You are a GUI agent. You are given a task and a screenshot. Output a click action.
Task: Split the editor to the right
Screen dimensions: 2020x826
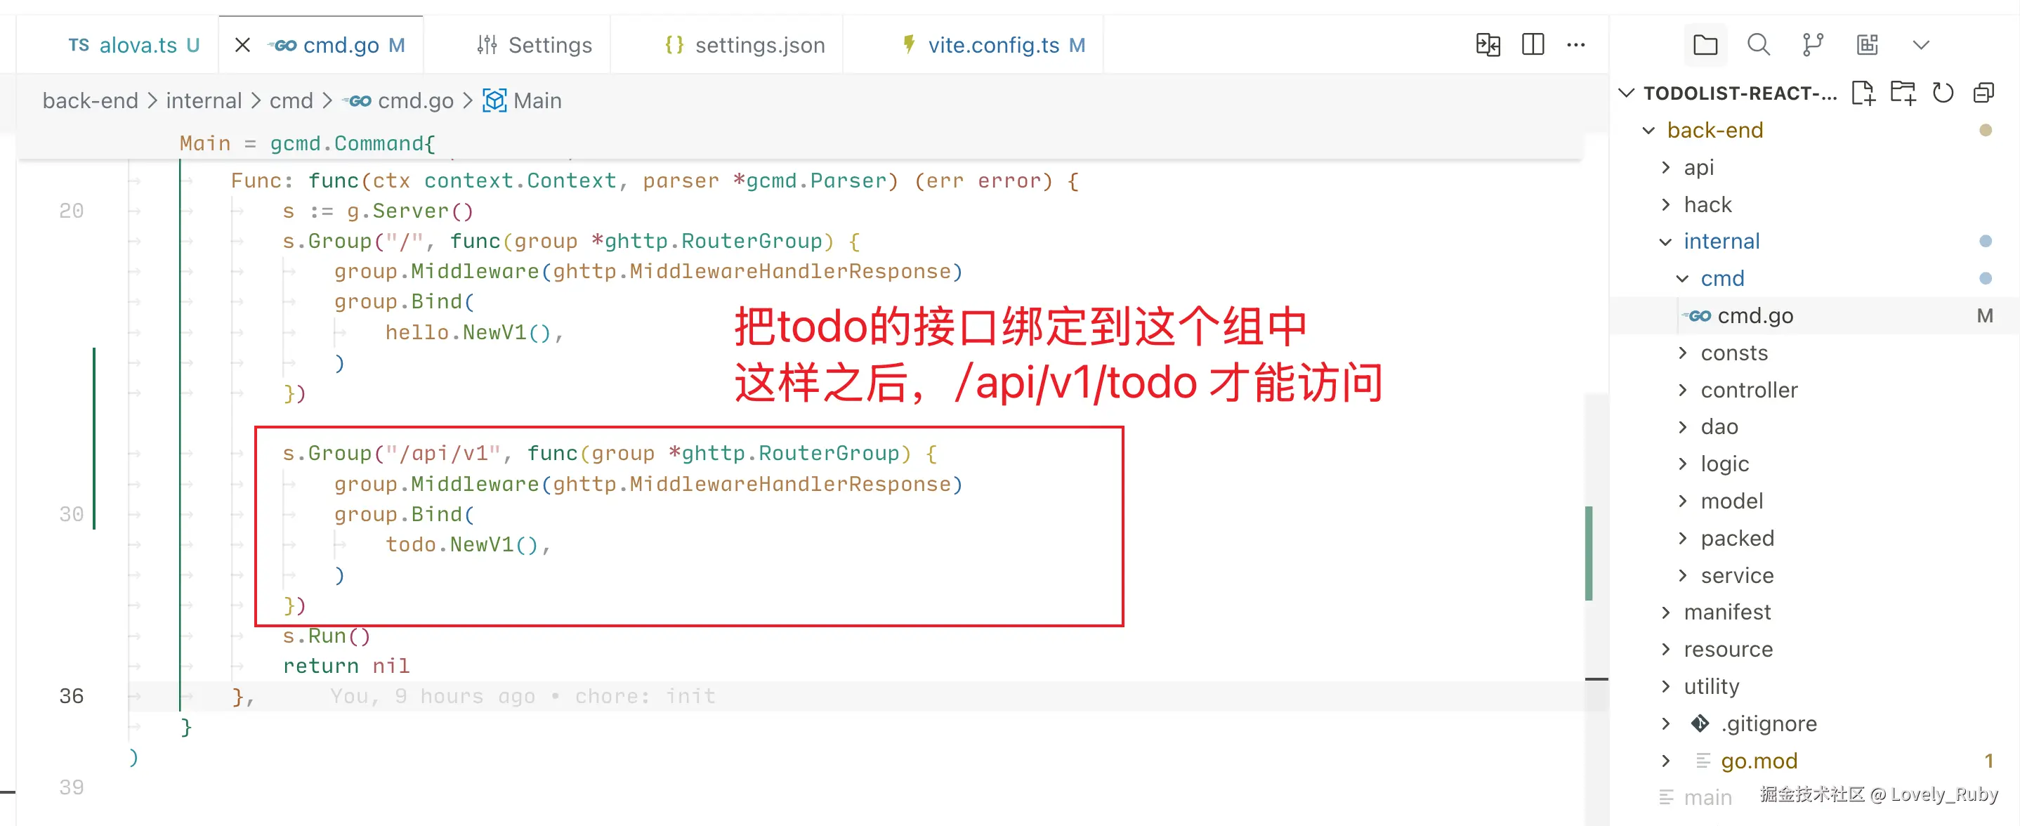coord(1533,45)
